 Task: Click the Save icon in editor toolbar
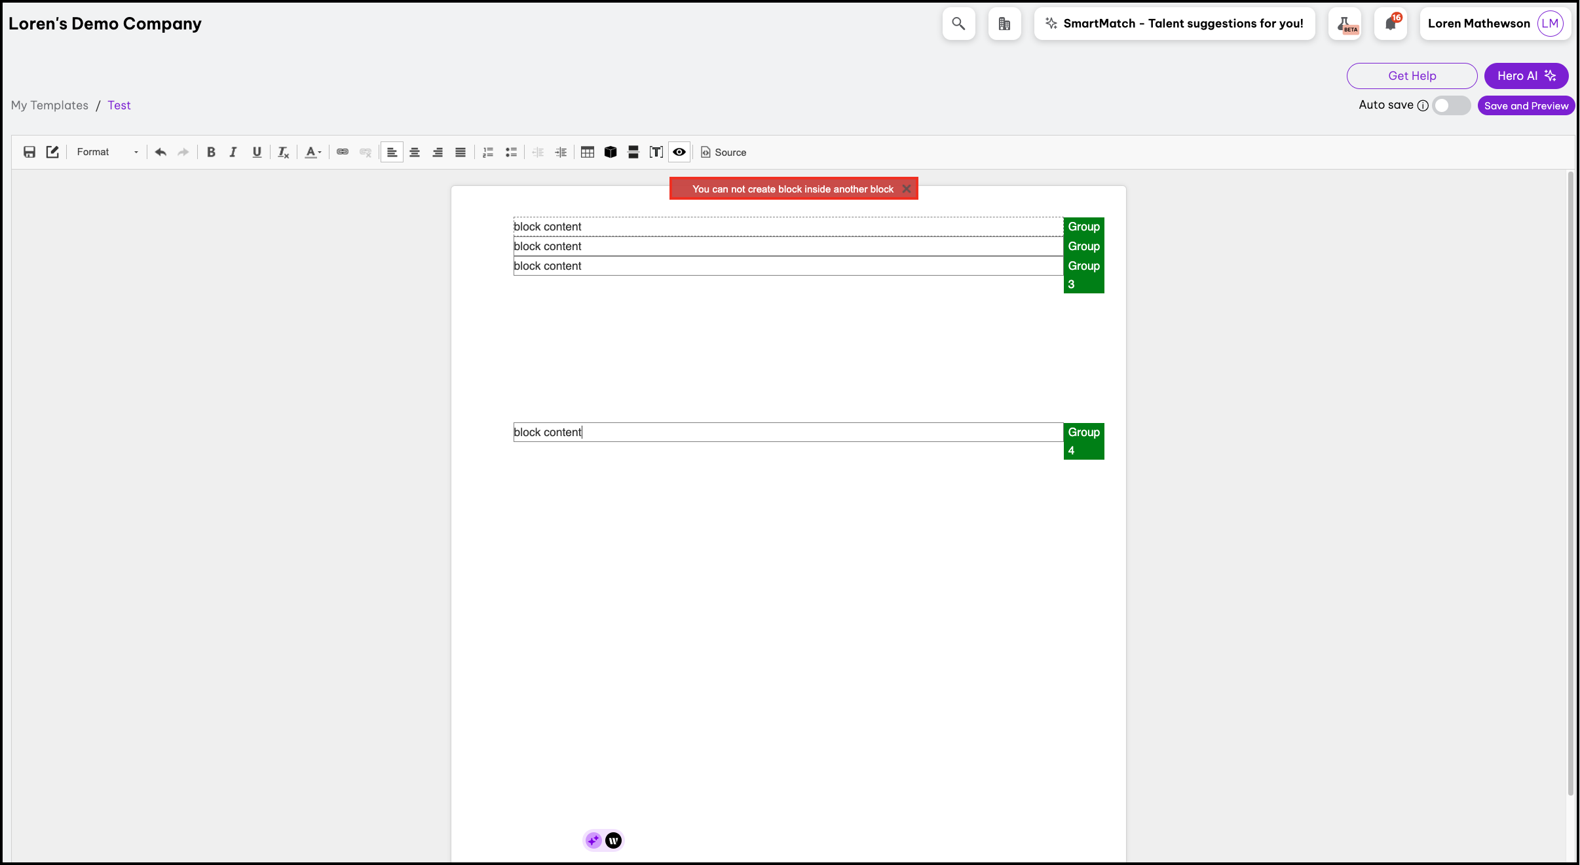point(29,152)
